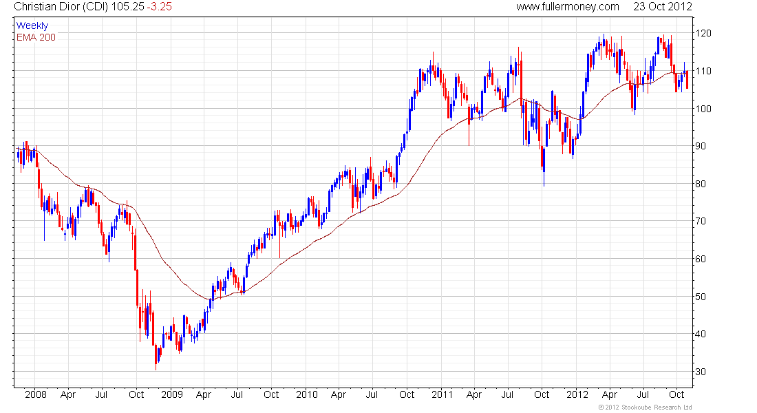Click the 90 price axis label
The width and height of the screenshot is (757, 413).
701,146
